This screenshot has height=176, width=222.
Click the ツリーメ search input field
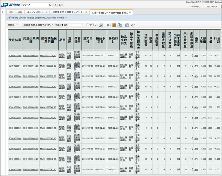[35, 5]
